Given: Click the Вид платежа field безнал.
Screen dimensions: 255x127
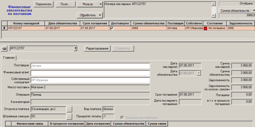Looking at the screenshot, I should [109, 109].
